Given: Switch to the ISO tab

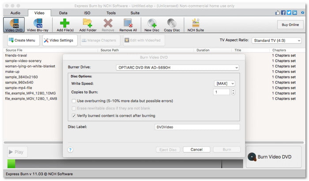Looking at the screenshot, I should click(x=87, y=13).
